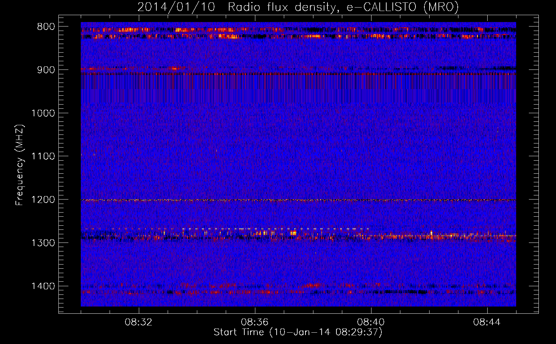This screenshot has height=344, width=556.
Task: Click the thin bright emission line at 1200 MHz
Action: [298, 200]
